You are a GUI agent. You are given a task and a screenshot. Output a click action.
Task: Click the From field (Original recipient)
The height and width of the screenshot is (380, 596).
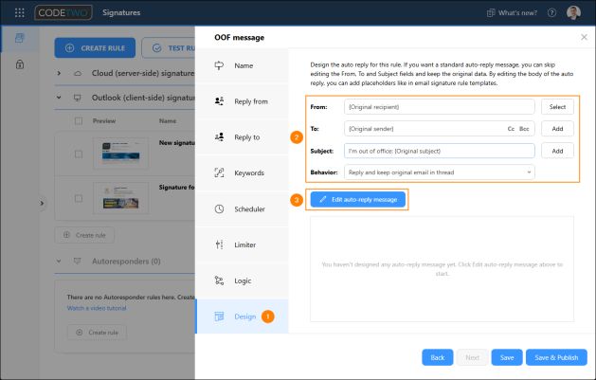click(x=440, y=107)
